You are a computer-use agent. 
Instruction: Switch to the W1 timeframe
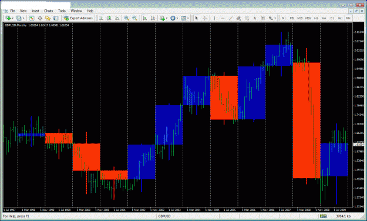340,18
